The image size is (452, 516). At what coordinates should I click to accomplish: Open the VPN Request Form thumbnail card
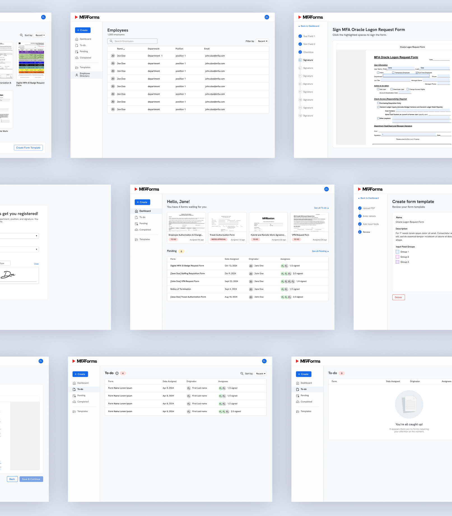[x=309, y=227]
